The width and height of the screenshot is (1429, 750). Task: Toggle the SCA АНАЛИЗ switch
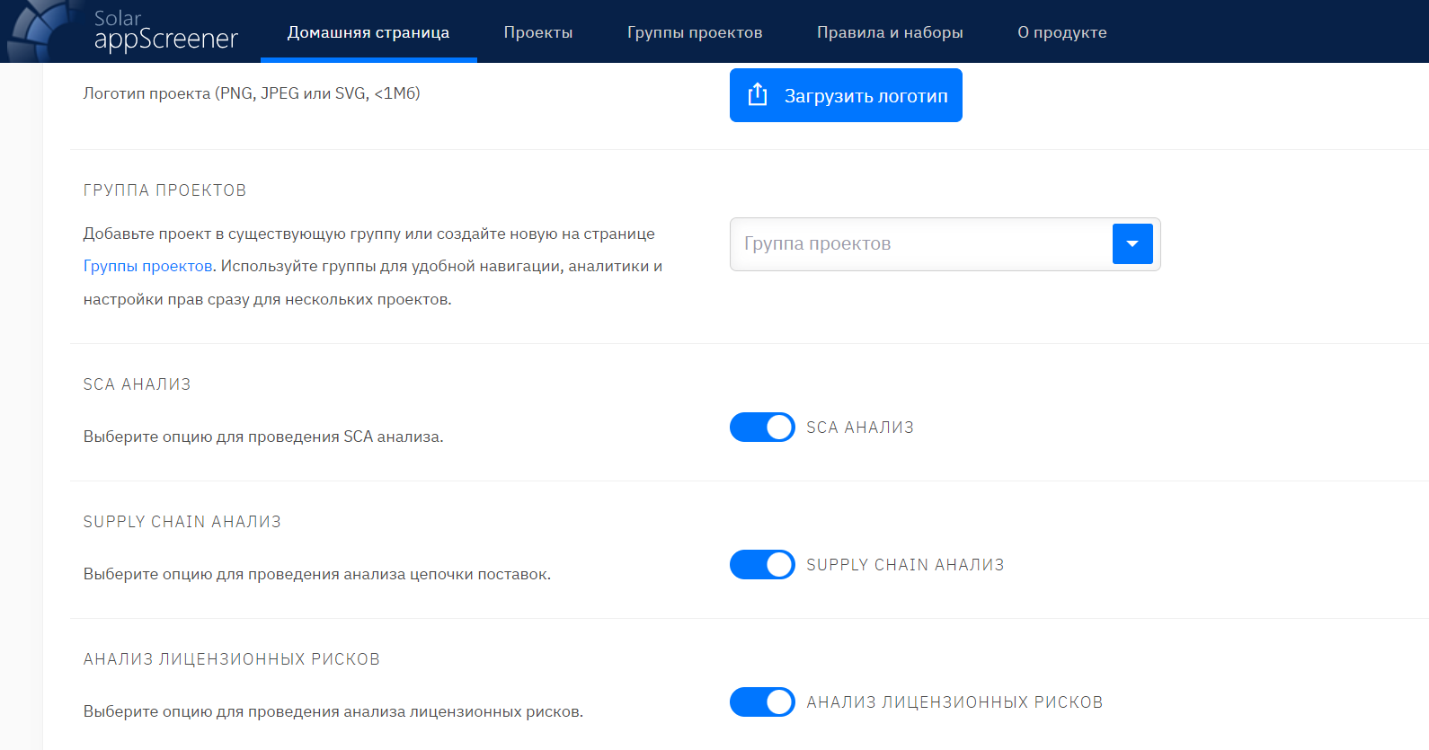(762, 428)
